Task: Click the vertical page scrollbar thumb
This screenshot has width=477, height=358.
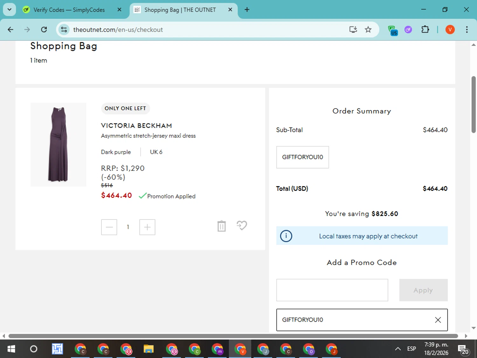Action: [474, 104]
